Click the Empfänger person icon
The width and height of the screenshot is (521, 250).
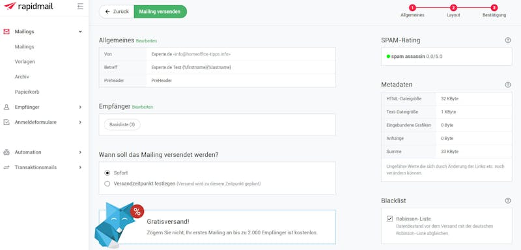point(7,107)
